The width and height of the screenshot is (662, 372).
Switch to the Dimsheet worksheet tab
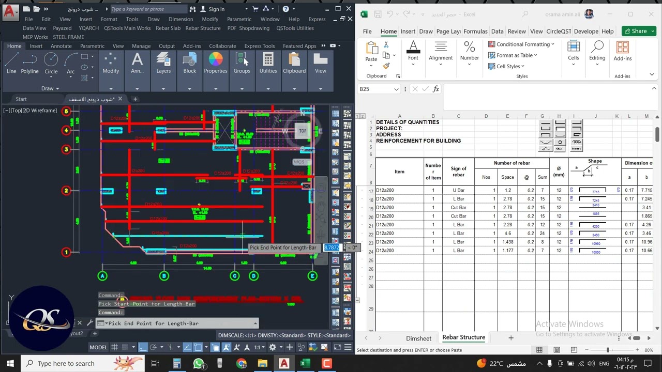[418, 338]
